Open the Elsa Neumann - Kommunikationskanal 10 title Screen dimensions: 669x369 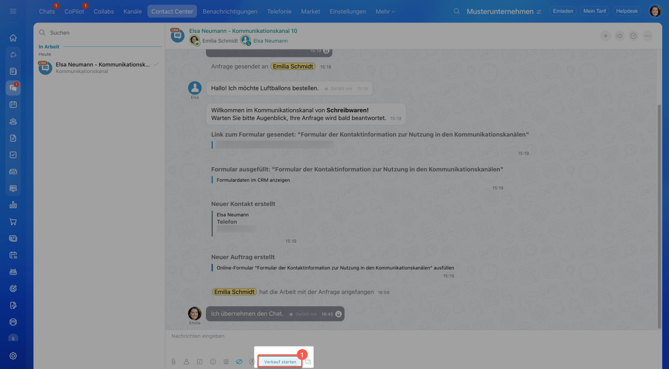(x=243, y=31)
